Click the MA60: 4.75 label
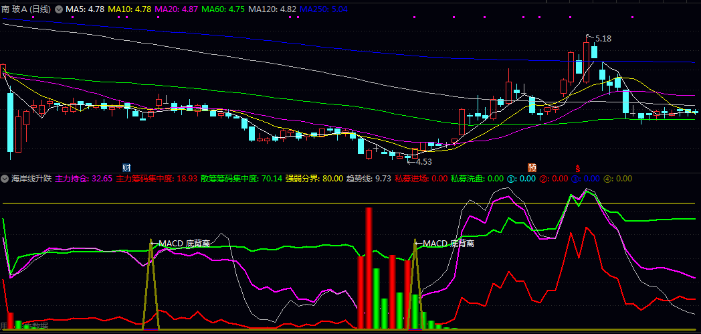Viewport: 701px width, 334px height. [223, 9]
